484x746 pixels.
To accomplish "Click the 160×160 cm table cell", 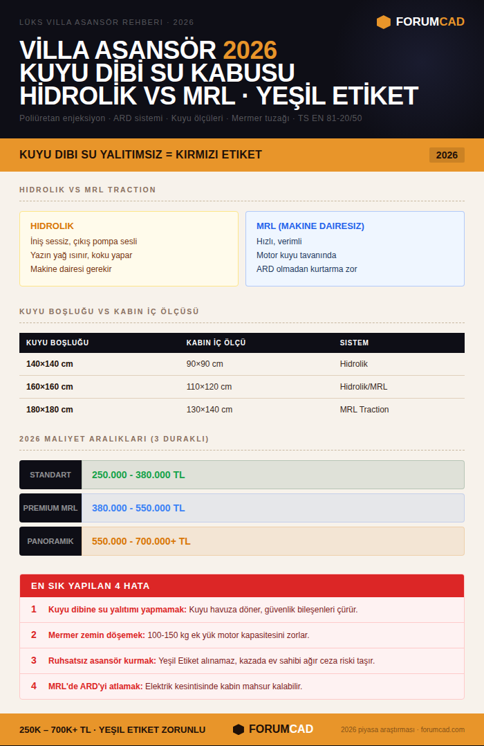I will click(x=50, y=387).
